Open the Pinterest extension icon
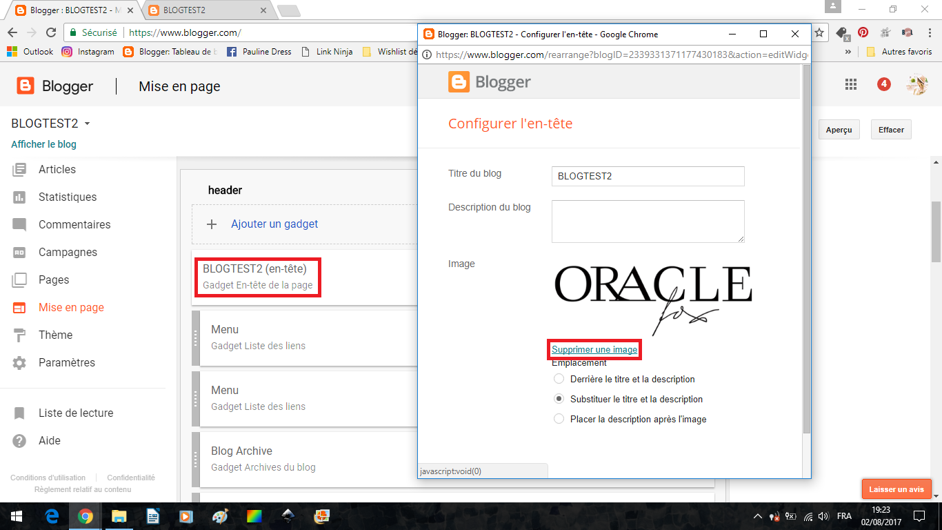This screenshot has height=530, width=942. click(x=863, y=32)
